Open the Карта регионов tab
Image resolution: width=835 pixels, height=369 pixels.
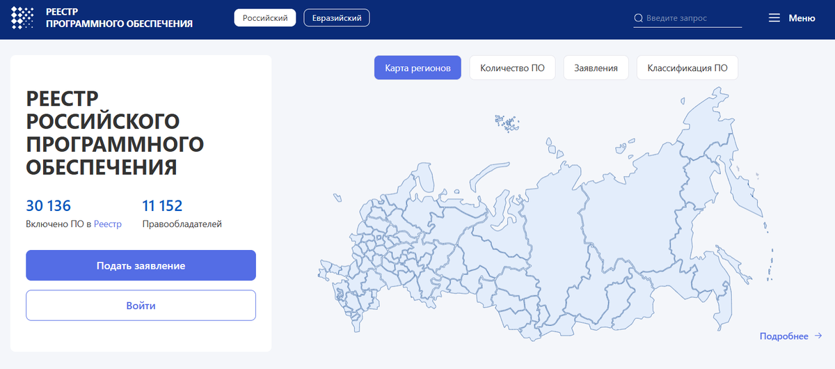click(x=417, y=68)
